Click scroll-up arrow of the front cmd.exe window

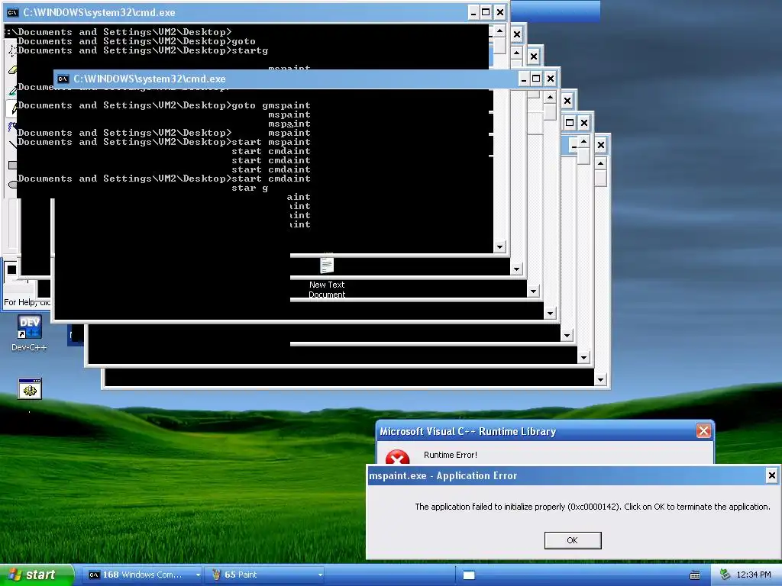point(550,97)
